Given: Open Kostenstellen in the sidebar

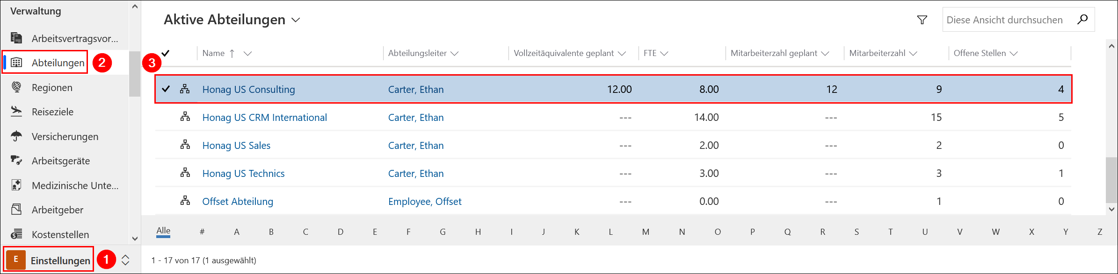Looking at the screenshot, I should (x=60, y=234).
